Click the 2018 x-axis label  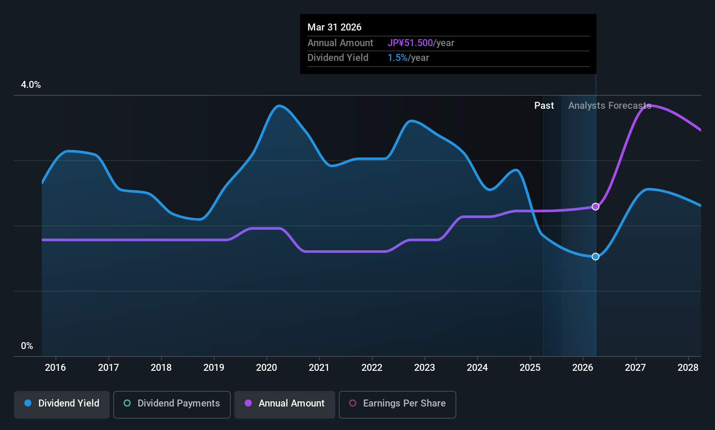(x=161, y=368)
